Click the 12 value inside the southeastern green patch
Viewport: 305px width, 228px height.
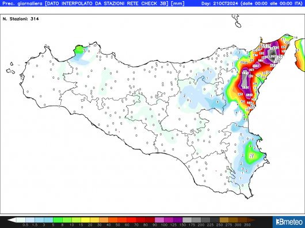(252, 154)
